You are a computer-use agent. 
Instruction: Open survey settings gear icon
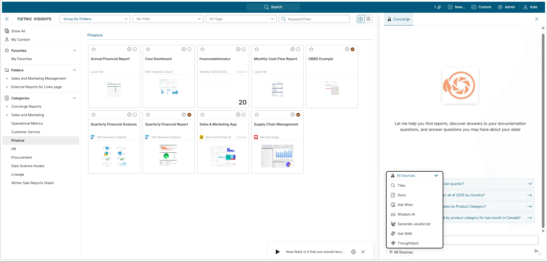click(x=353, y=252)
